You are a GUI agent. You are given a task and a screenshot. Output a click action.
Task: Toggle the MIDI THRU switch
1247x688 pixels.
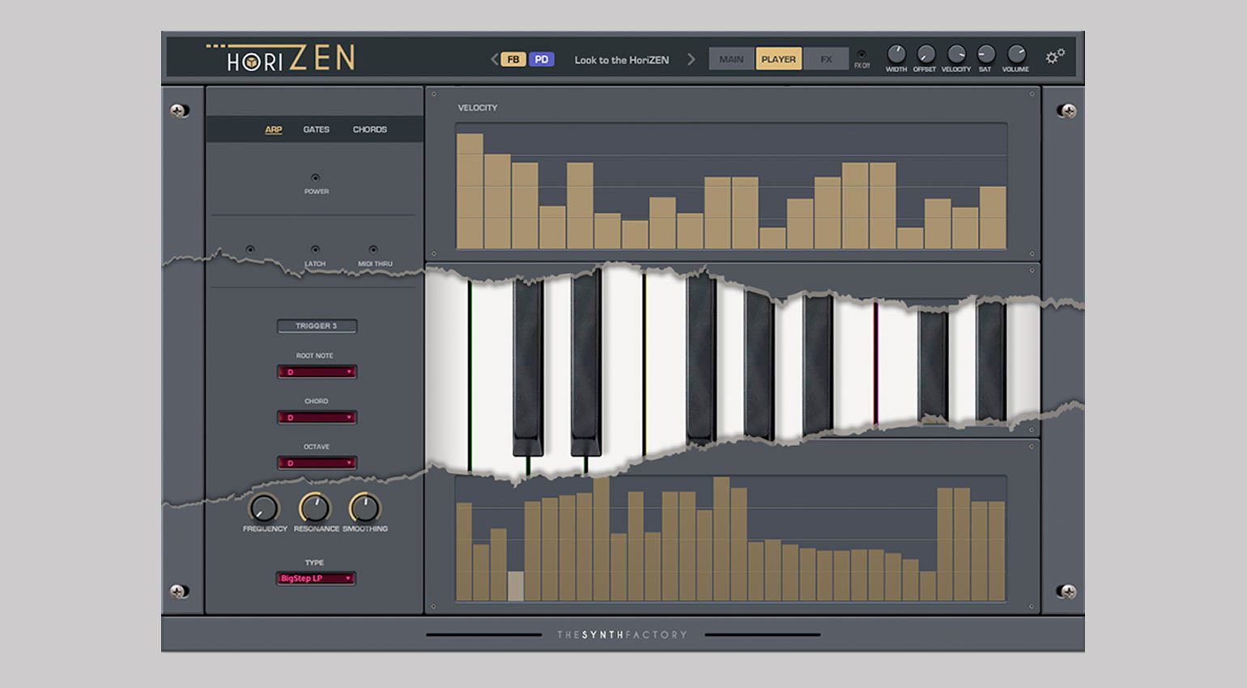tap(373, 249)
